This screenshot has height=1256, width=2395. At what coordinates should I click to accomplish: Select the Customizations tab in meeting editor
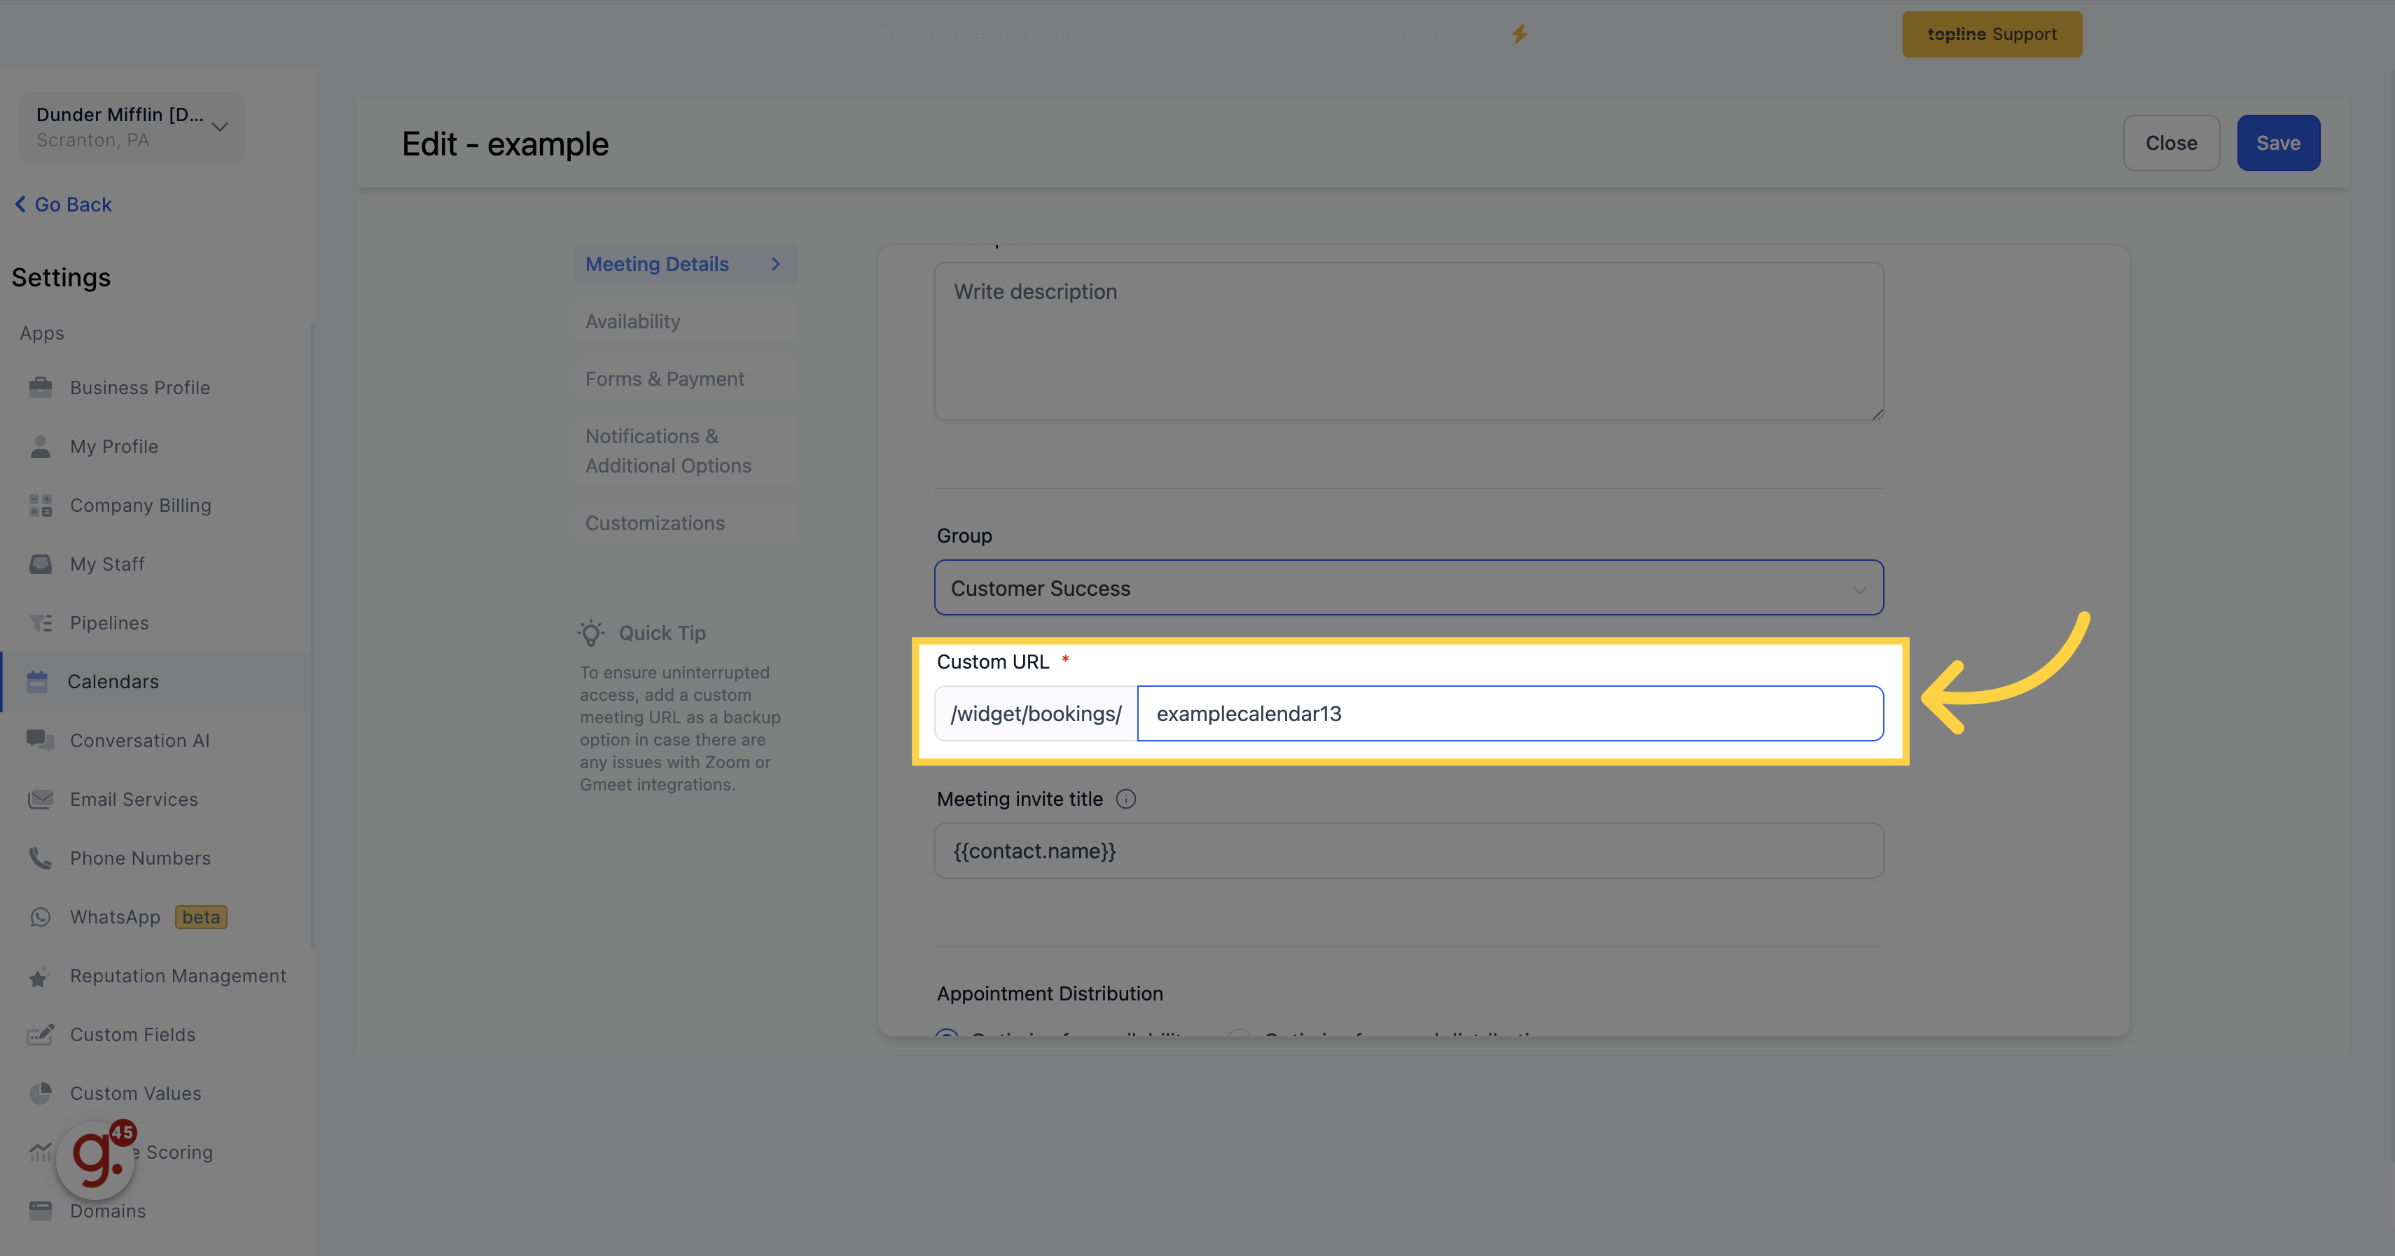(654, 521)
